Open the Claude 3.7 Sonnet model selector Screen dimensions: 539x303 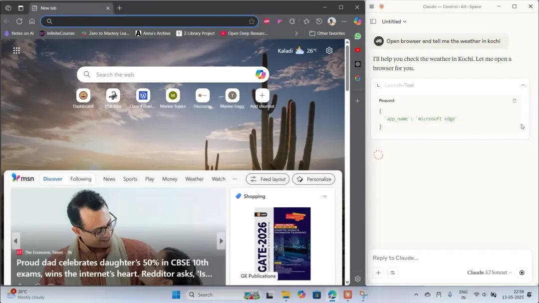(x=489, y=273)
